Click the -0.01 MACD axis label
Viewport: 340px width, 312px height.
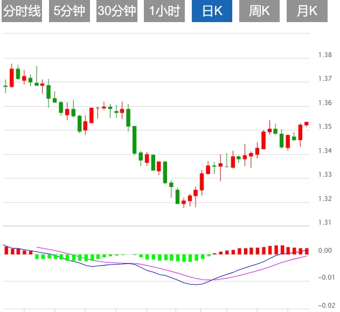click(326, 278)
